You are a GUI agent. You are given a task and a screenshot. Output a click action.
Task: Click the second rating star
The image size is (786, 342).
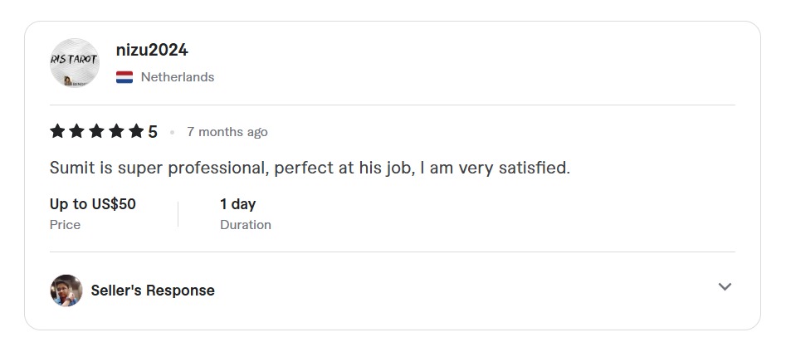[x=77, y=131]
